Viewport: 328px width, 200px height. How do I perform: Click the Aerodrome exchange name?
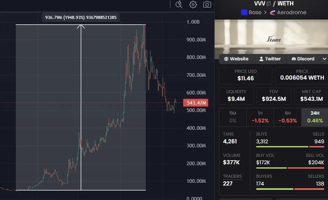pyautogui.click(x=292, y=12)
